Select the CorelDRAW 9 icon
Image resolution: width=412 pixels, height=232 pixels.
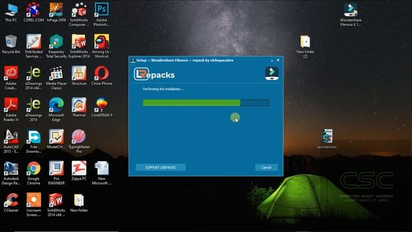[x=102, y=107]
